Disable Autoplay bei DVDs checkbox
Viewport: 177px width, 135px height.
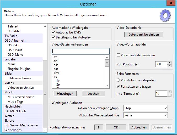[53, 32]
